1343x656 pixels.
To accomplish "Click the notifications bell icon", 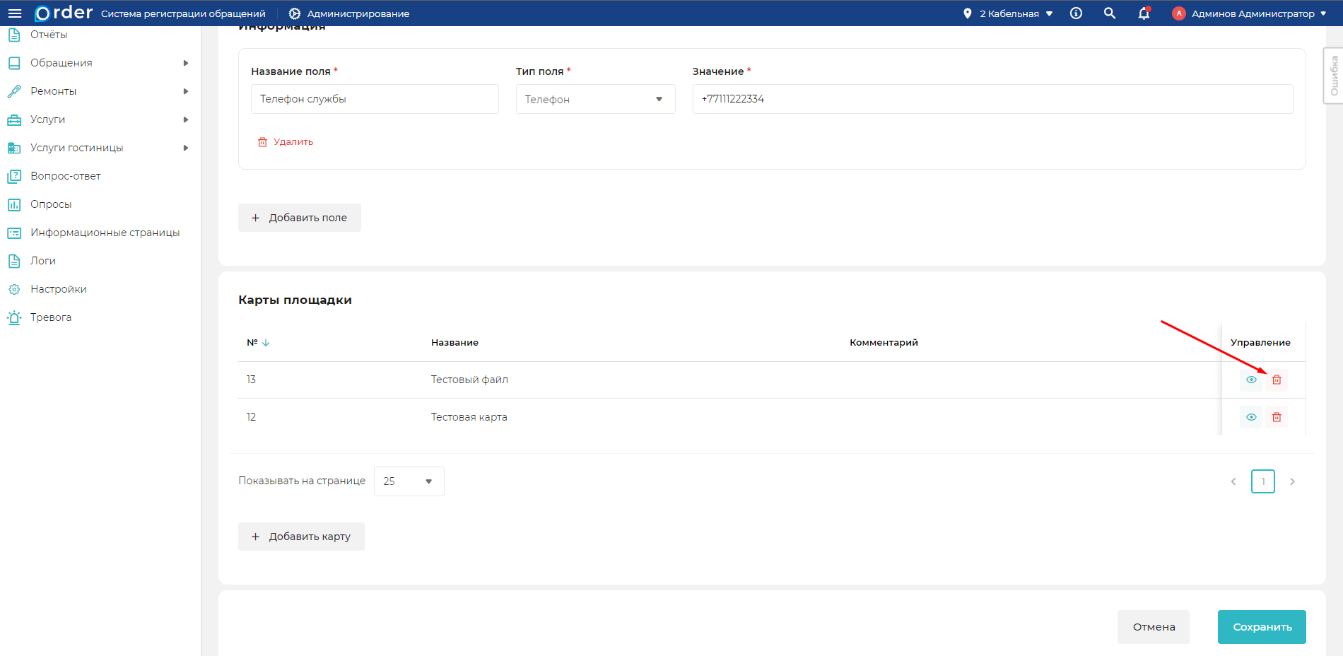I will tap(1144, 13).
